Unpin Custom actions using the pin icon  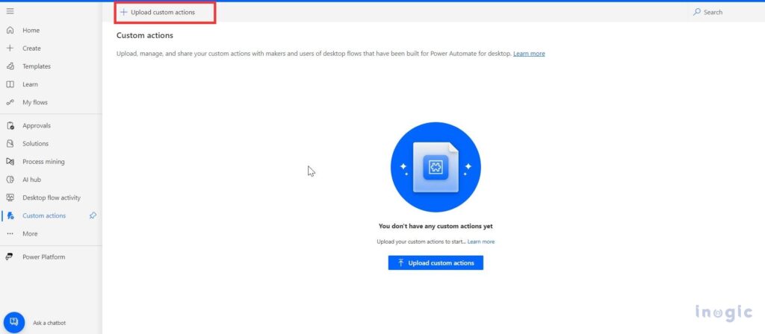[93, 215]
